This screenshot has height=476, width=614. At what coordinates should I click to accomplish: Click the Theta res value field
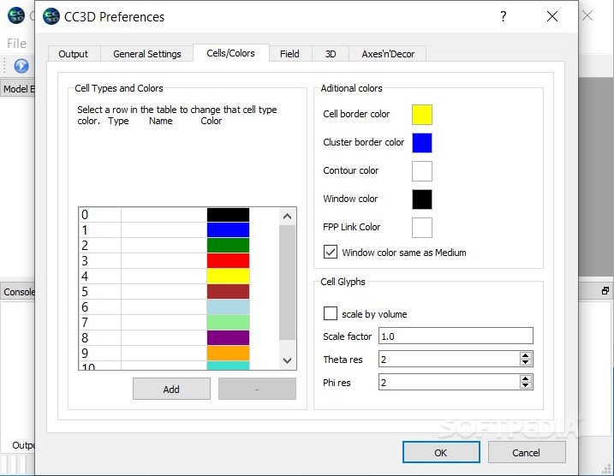pyautogui.click(x=449, y=359)
